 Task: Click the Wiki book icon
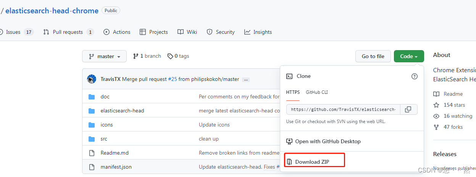(x=181, y=32)
